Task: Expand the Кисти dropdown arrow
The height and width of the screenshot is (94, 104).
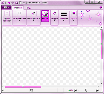Action: [45, 21]
